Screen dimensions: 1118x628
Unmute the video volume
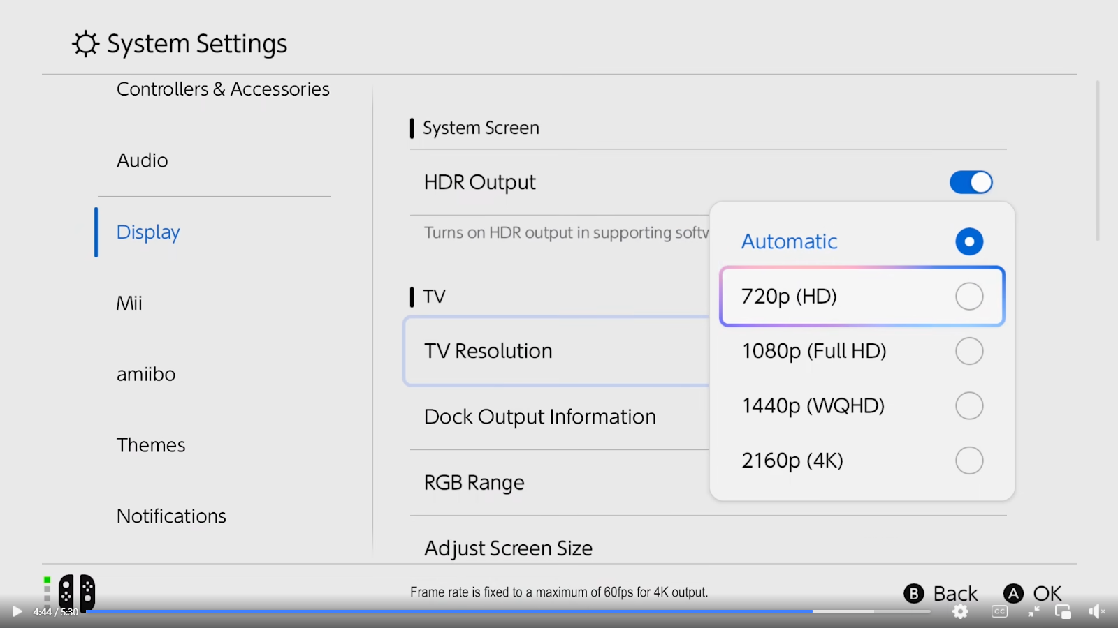point(1096,612)
